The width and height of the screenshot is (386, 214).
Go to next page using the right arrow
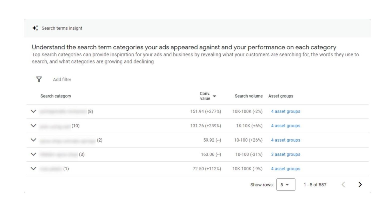click(360, 185)
